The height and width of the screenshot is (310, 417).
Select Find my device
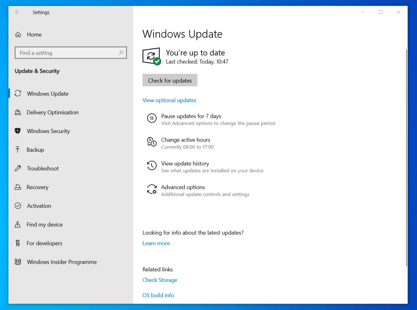pos(45,225)
